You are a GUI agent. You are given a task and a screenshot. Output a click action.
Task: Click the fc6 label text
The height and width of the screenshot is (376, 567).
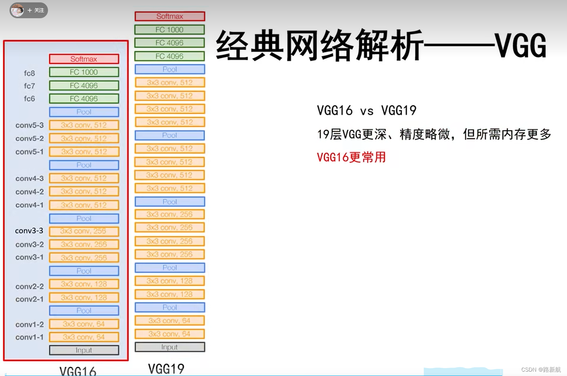coord(29,99)
